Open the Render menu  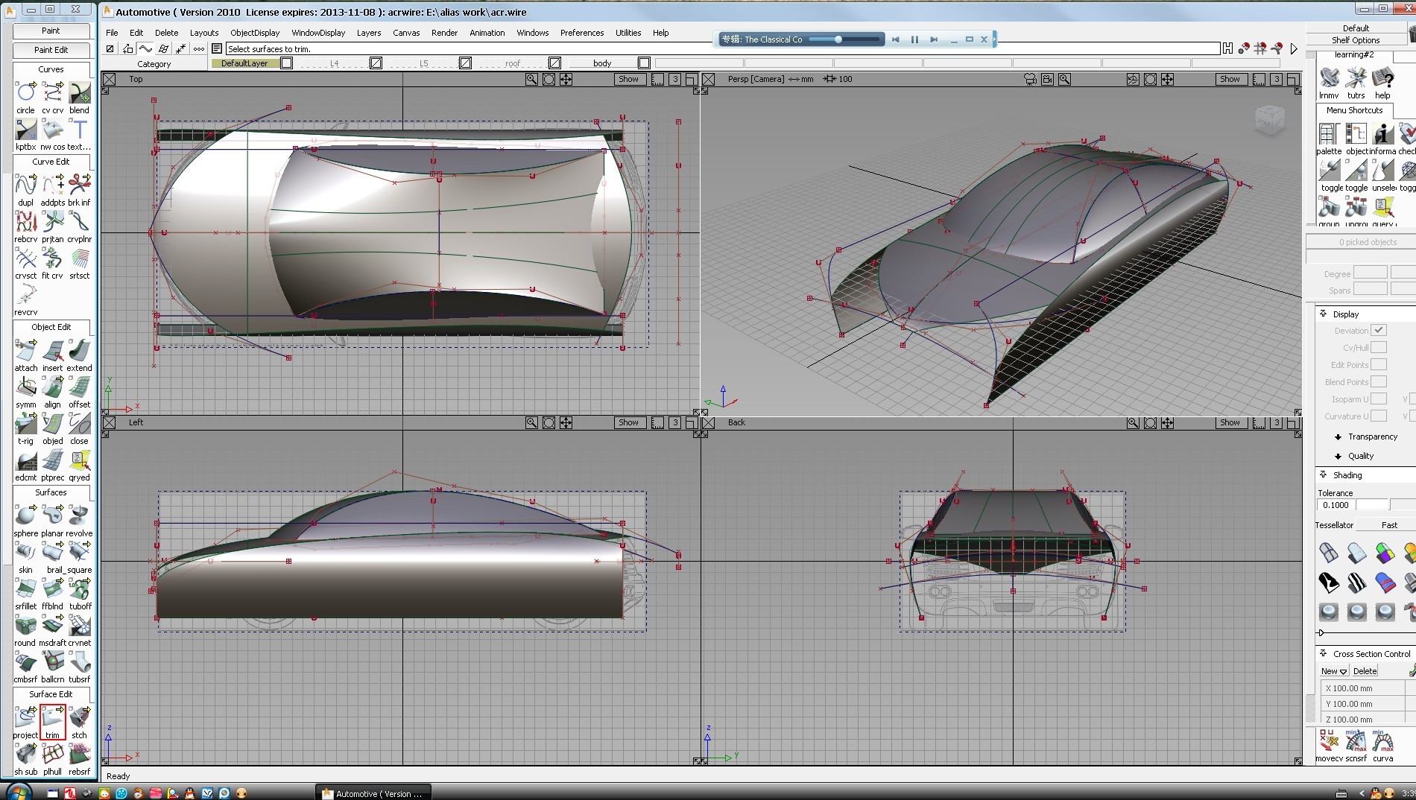click(444, 32)
